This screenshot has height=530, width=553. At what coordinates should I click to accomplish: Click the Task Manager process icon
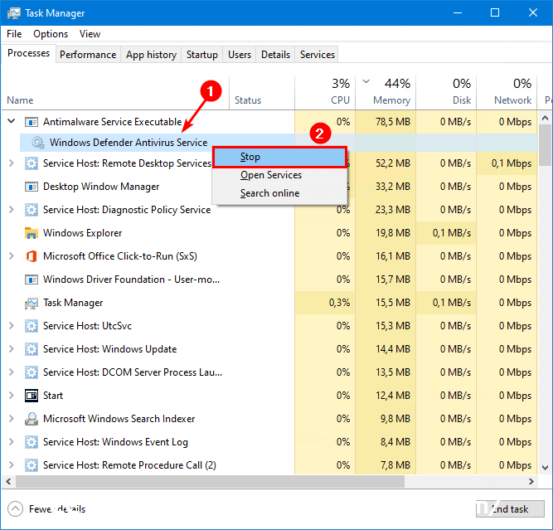point(32,303)
